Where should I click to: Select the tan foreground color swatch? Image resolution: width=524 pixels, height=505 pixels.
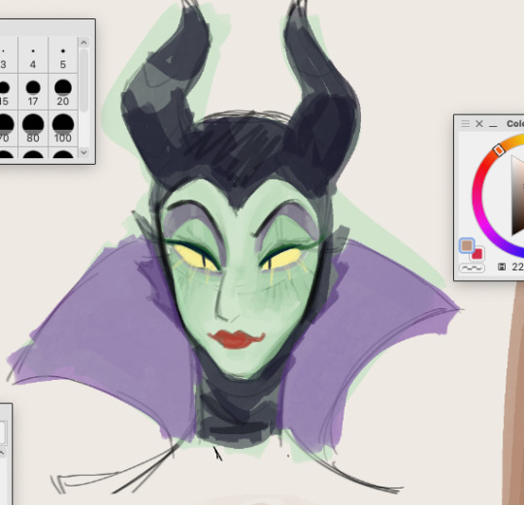pyautogui.click(x=467, y=245)
